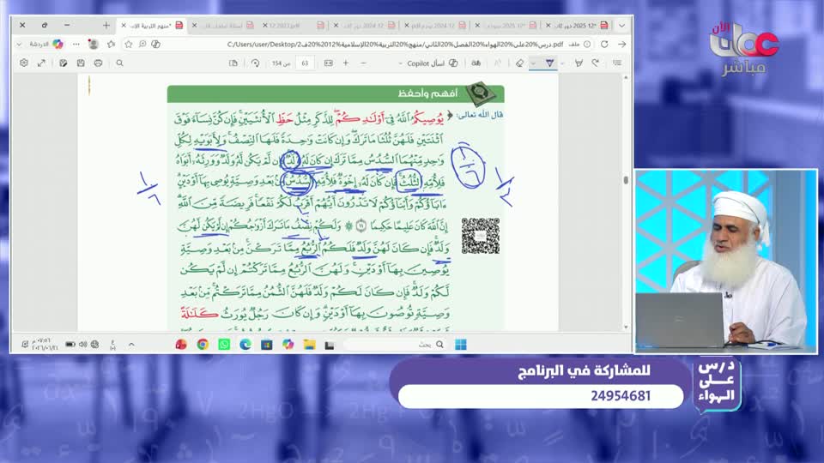Image resolution: width=824 pixels, height=463 pixels.
Task: Click the save-as with pen icon
Action: (x=63, y=63)
